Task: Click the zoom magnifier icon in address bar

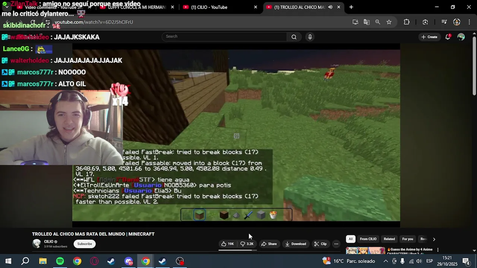Action: pos(378,22)
